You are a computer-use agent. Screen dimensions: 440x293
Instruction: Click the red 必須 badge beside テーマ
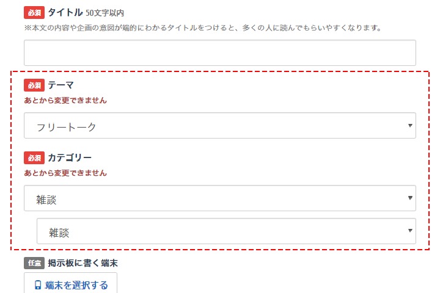click(34, 85)
